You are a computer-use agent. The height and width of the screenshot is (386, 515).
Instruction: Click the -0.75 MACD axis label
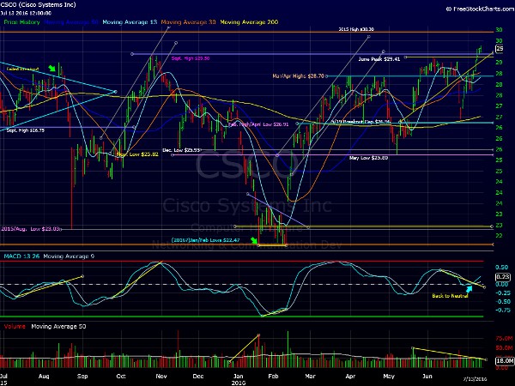point(502,311)
